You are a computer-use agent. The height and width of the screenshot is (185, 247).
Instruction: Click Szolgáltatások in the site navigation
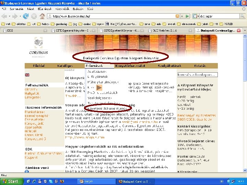click(170, 66)
